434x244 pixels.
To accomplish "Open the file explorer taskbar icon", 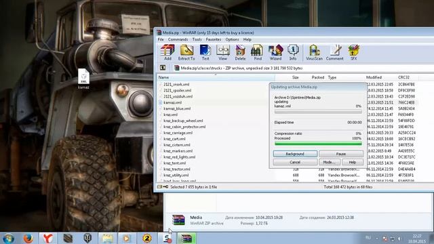I will click(x=107, y=238).
